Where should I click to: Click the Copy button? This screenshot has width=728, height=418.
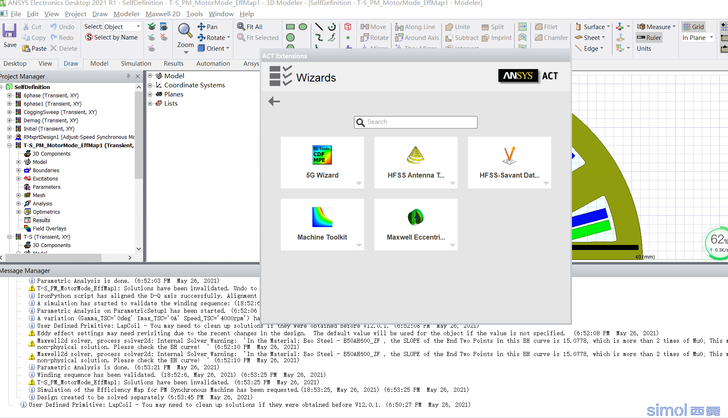click(x=34, y=37)
